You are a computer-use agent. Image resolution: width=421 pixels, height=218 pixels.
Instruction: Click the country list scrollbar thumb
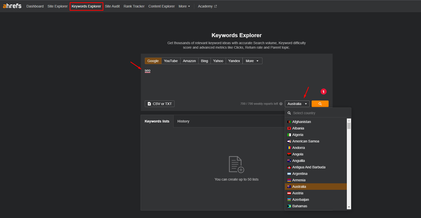coord(349,126)
